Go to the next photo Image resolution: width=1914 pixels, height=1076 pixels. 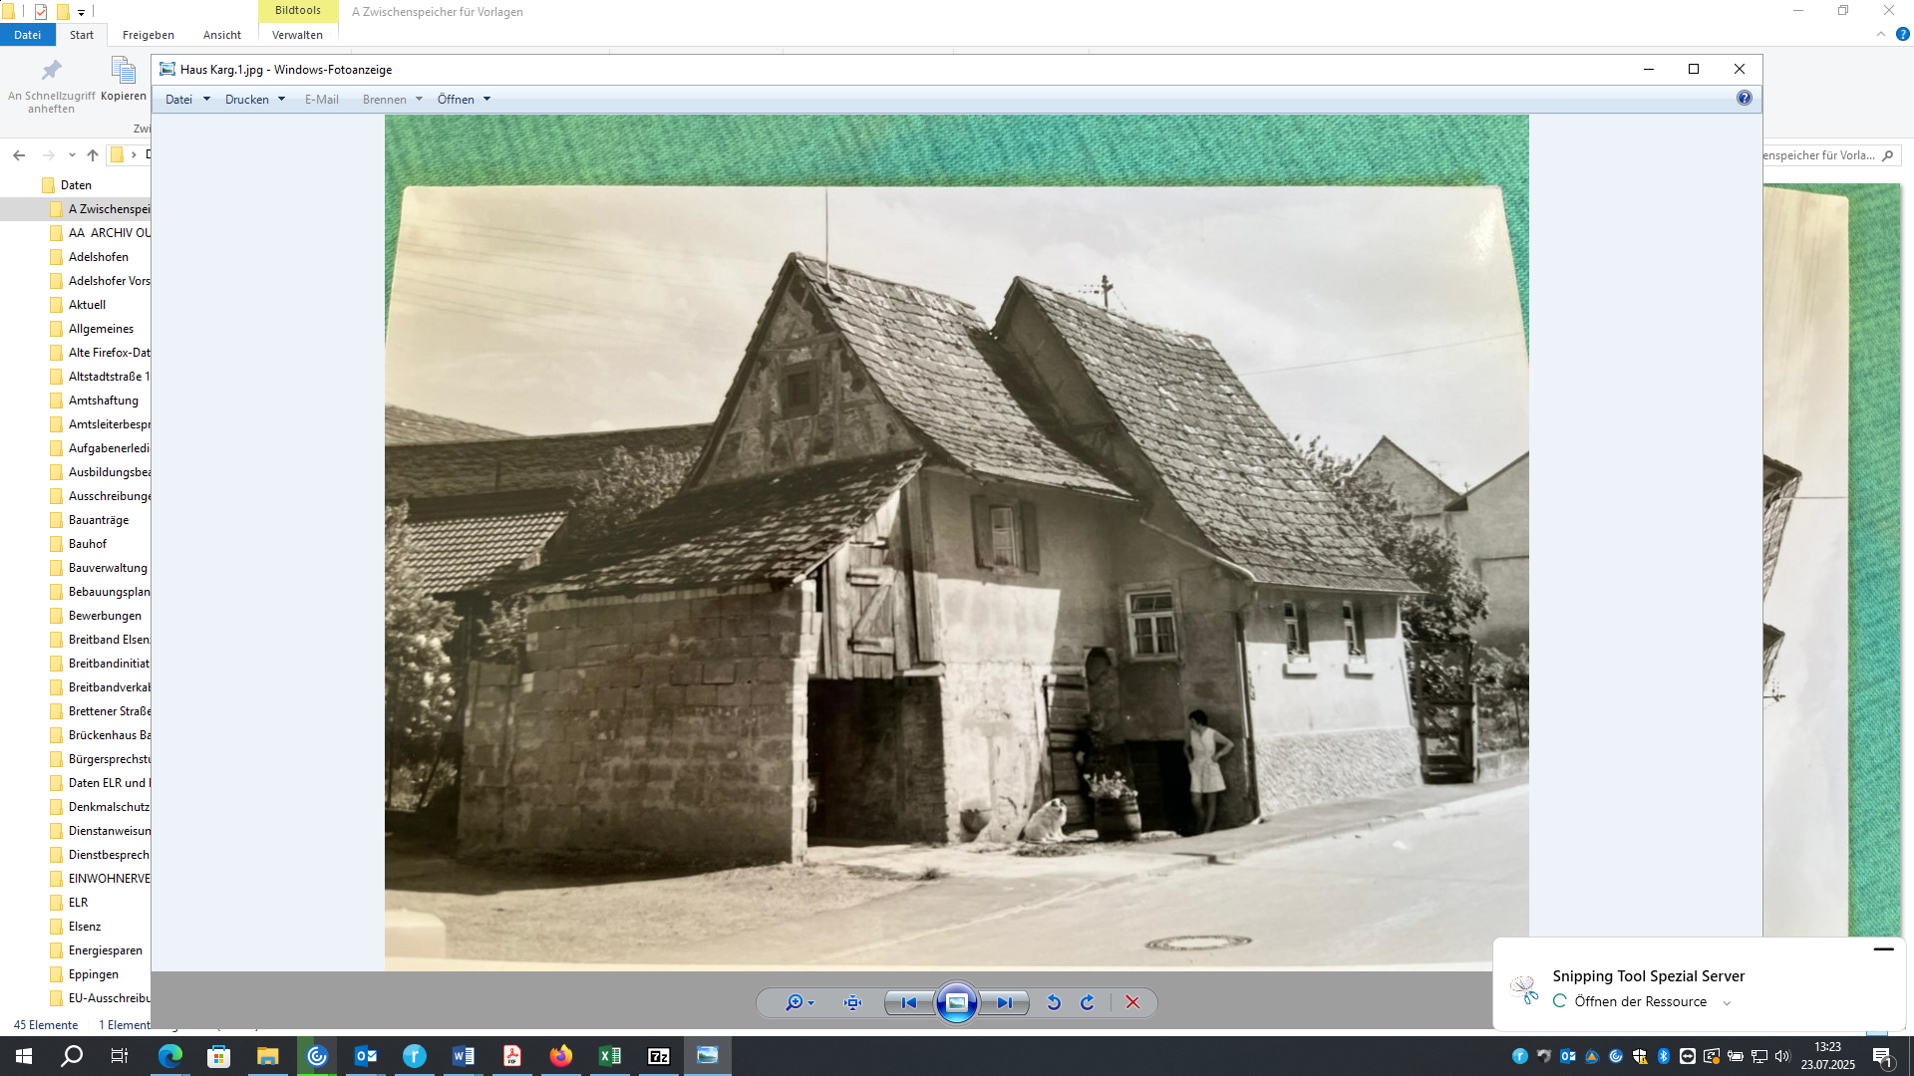(1005, 1002)
